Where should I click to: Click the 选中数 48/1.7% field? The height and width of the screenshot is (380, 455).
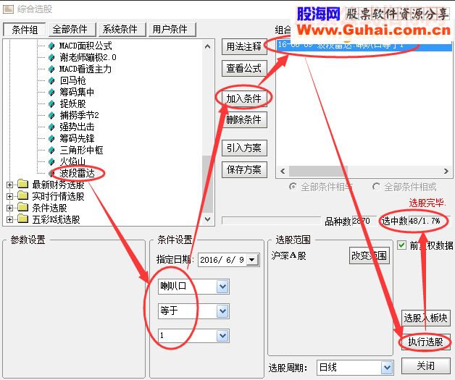[430, 221]
